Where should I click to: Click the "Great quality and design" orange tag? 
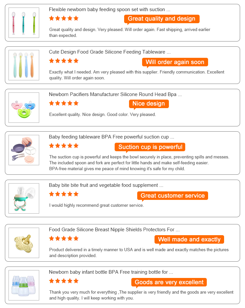pyautogui.click(x=162, y=19)
